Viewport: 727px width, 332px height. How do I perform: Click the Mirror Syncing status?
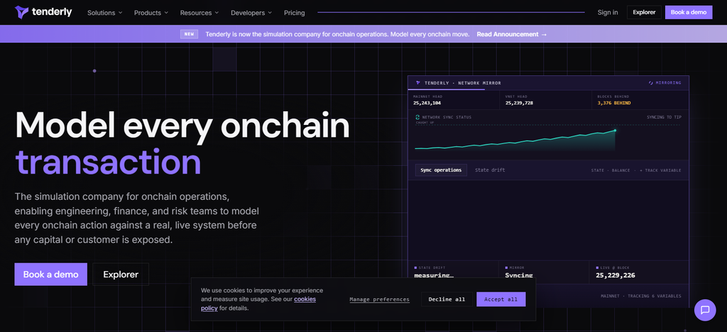(x=519, y=275)
